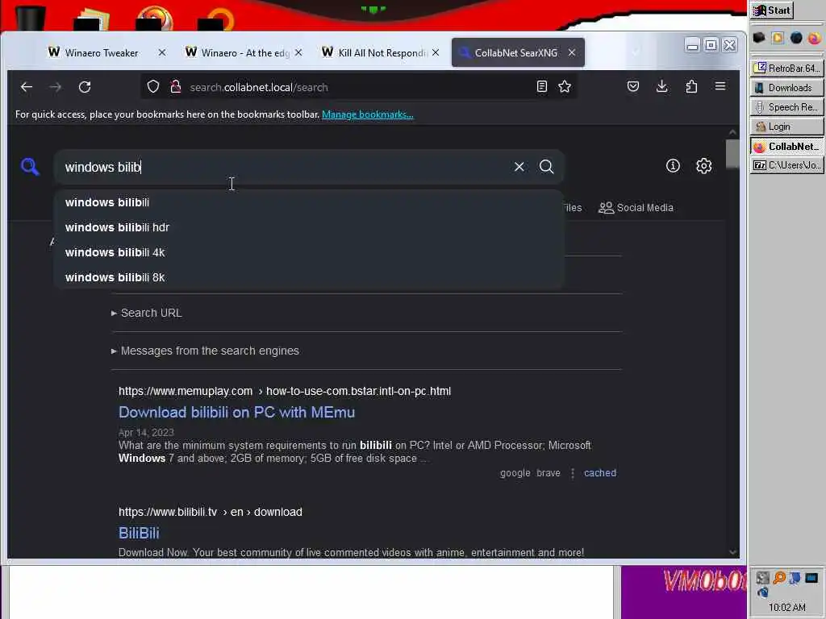Viewport: 826px width, 619px height.
Task: Open the RetroBar.64 taskbar item
Action: pyautogui.click(x=786, y=68)
